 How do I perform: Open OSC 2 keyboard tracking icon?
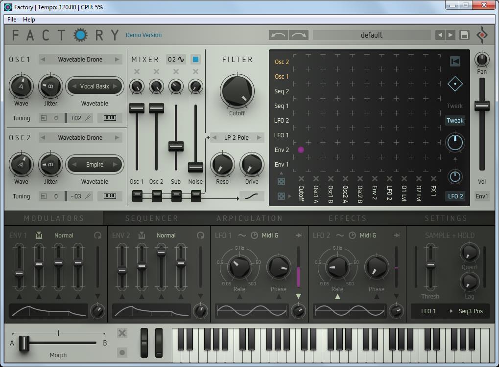[110, 196]
